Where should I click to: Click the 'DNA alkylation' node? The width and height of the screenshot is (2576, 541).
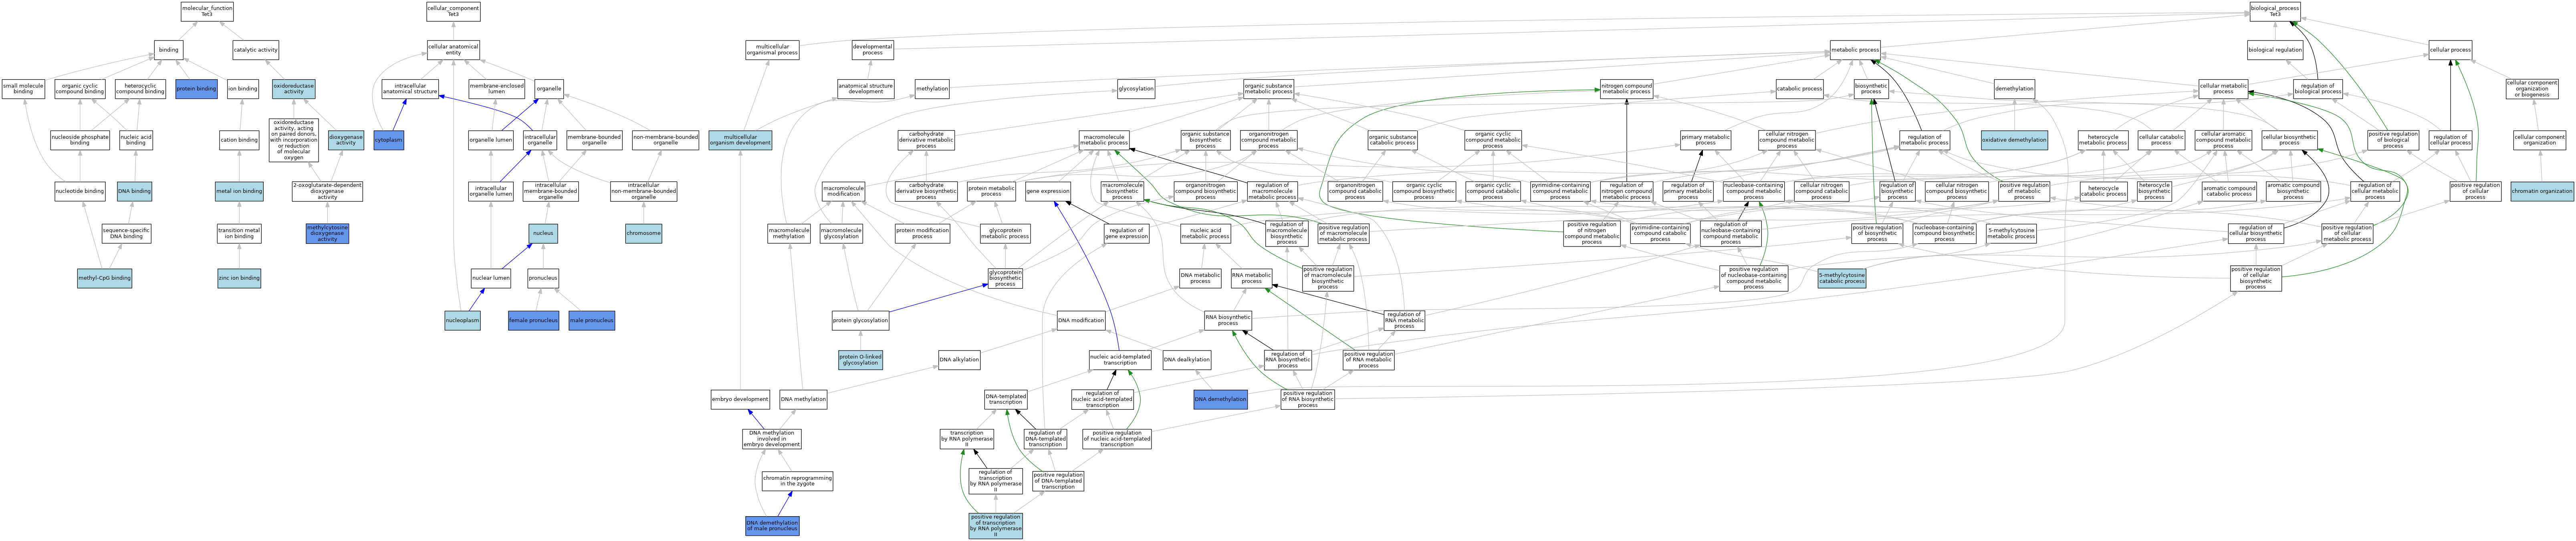(x=959, y=361)
